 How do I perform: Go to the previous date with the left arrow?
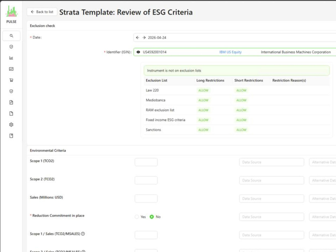(137, 38)
